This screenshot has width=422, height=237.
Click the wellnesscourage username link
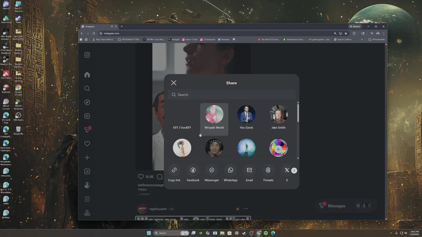click(151, 185)
